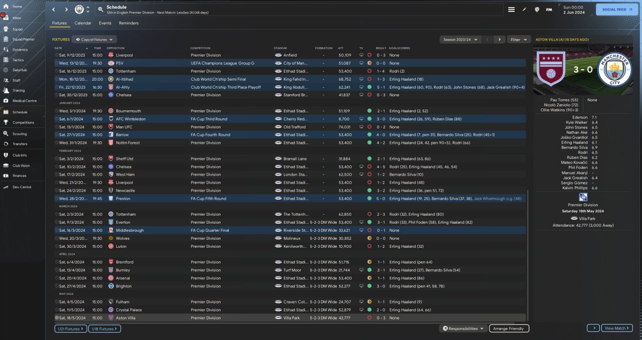
Task: Open the Copy of Fixtures view dropdown
Action: pos(94,39)
